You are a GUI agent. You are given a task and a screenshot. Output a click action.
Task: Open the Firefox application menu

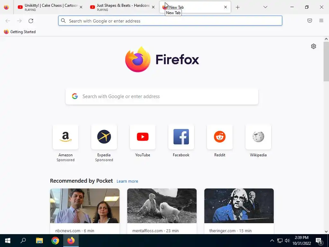click(x=321, y=21)
